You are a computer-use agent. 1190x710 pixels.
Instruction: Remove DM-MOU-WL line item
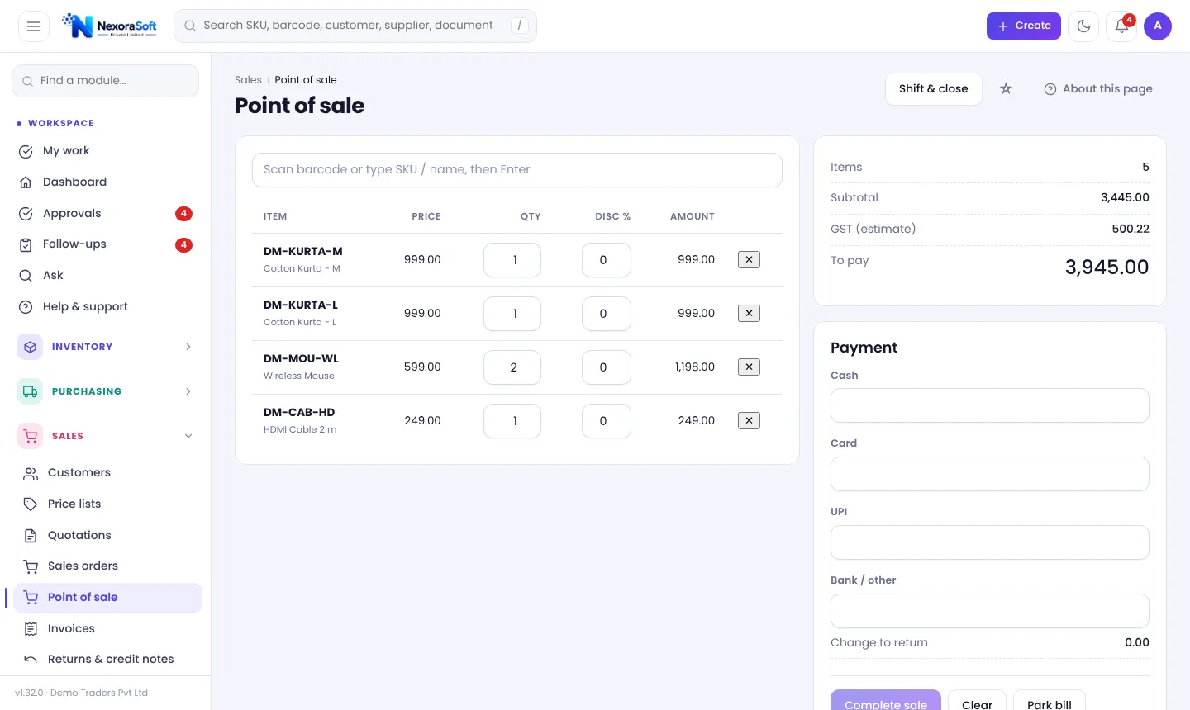click(x=749, y=367)
